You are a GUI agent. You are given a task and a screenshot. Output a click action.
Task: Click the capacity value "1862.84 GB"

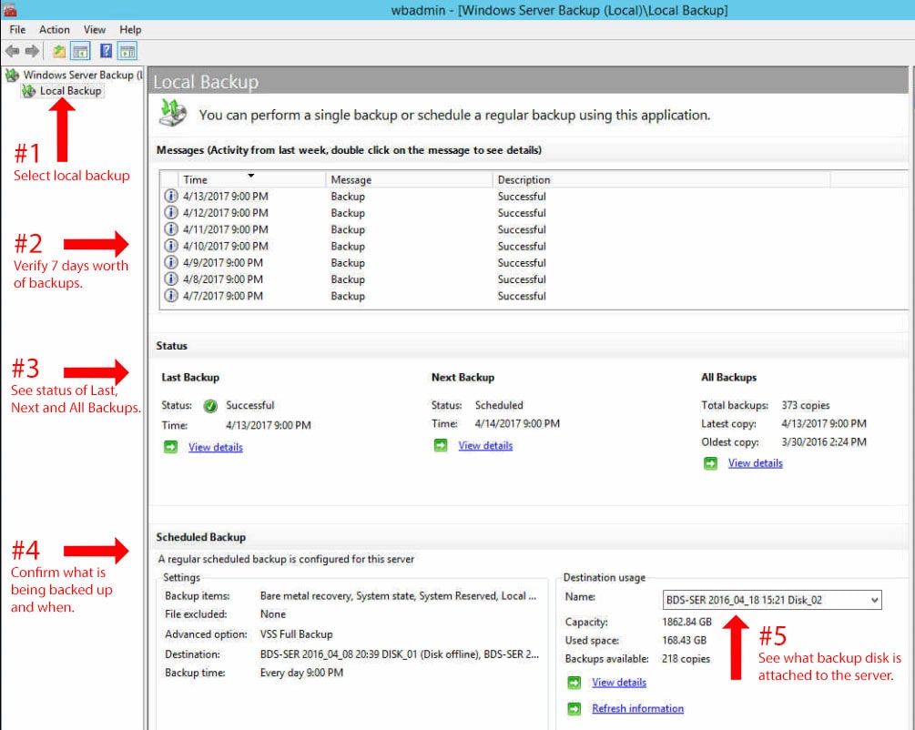pyautogui.click(x=686, y=622)
